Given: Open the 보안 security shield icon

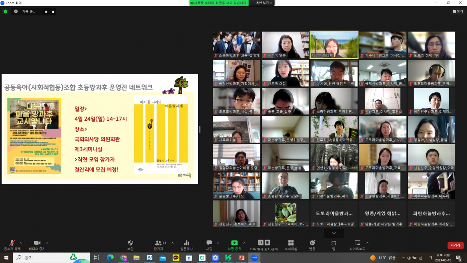Looking at the screenshot, I should 130,243.
